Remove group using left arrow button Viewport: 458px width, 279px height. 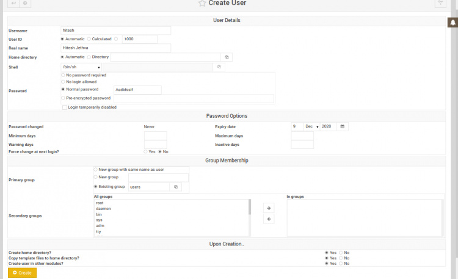[x=268, y=219]
